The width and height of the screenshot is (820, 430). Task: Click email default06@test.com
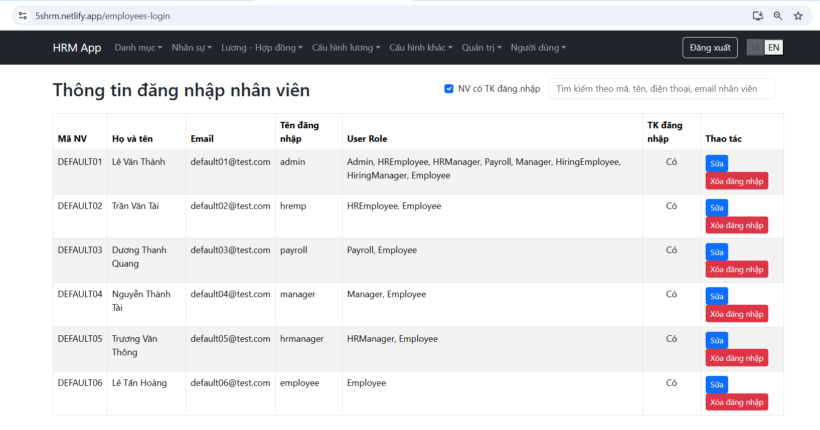tap(230, 383)
